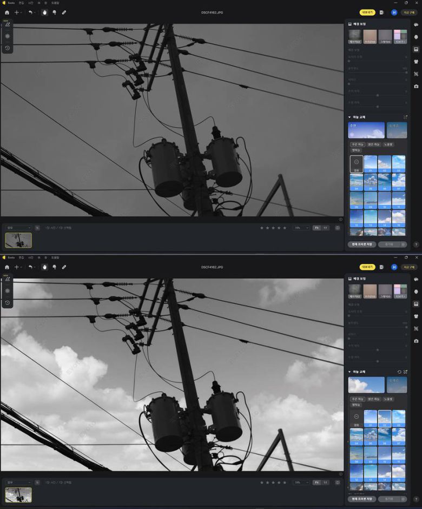Select the hand pan tool in the lower window
The height and width of the screenshot is (509, 422).
click(45, 267)
